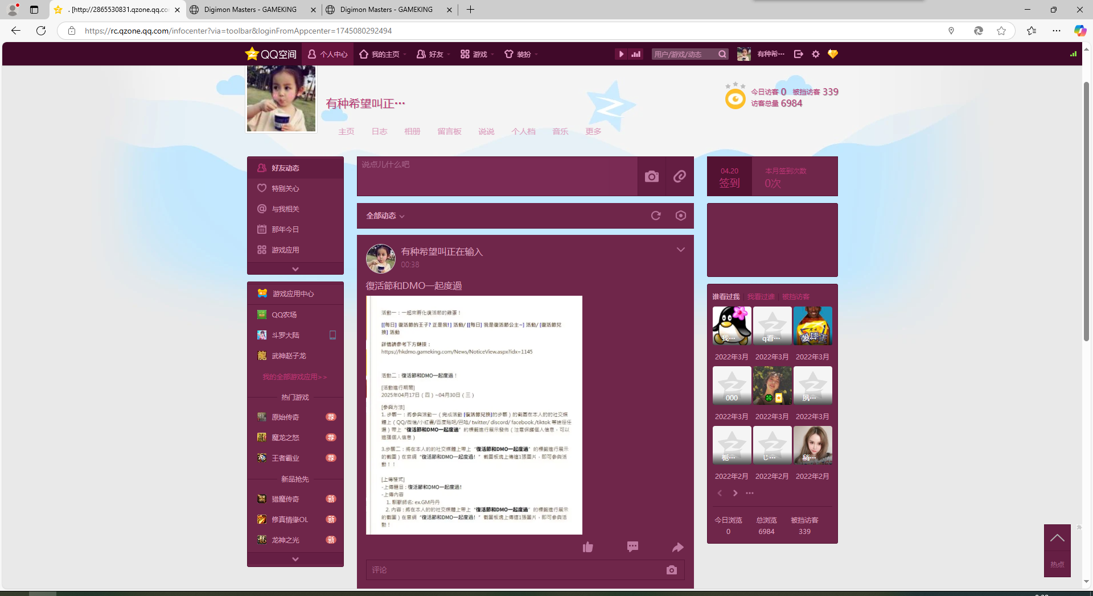Open the 音乐 tab
Viewport: 1093px width, 596px height.
click(x=560, y=131)
